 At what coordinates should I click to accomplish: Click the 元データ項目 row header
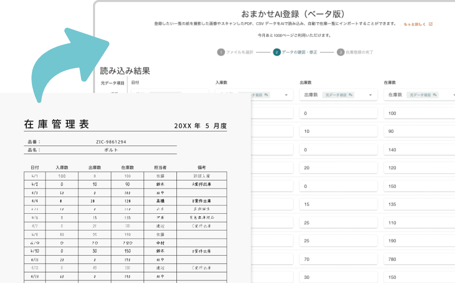(x=112, y=83)
